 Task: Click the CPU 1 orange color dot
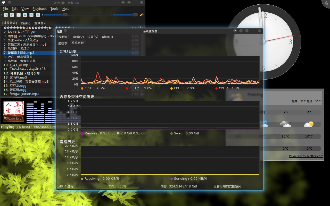(x=82, y=88)
